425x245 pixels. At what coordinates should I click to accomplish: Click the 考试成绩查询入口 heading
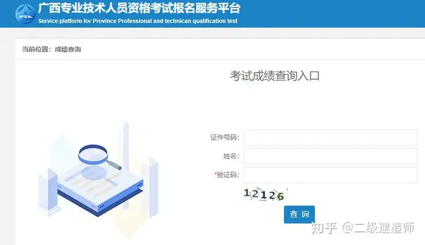(275, 76)
